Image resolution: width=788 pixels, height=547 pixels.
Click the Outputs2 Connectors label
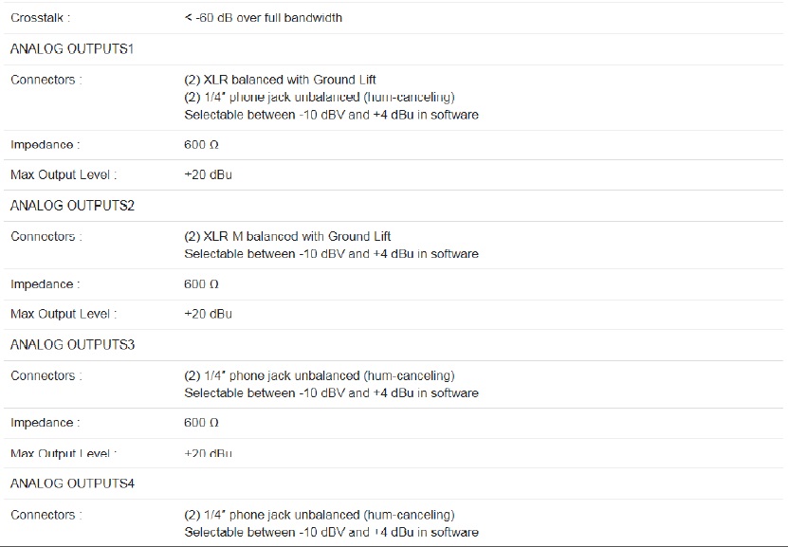[46, 236]
